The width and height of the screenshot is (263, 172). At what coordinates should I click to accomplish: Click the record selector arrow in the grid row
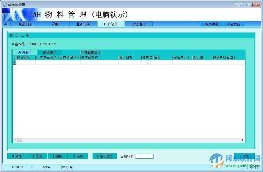coord(15,62)
